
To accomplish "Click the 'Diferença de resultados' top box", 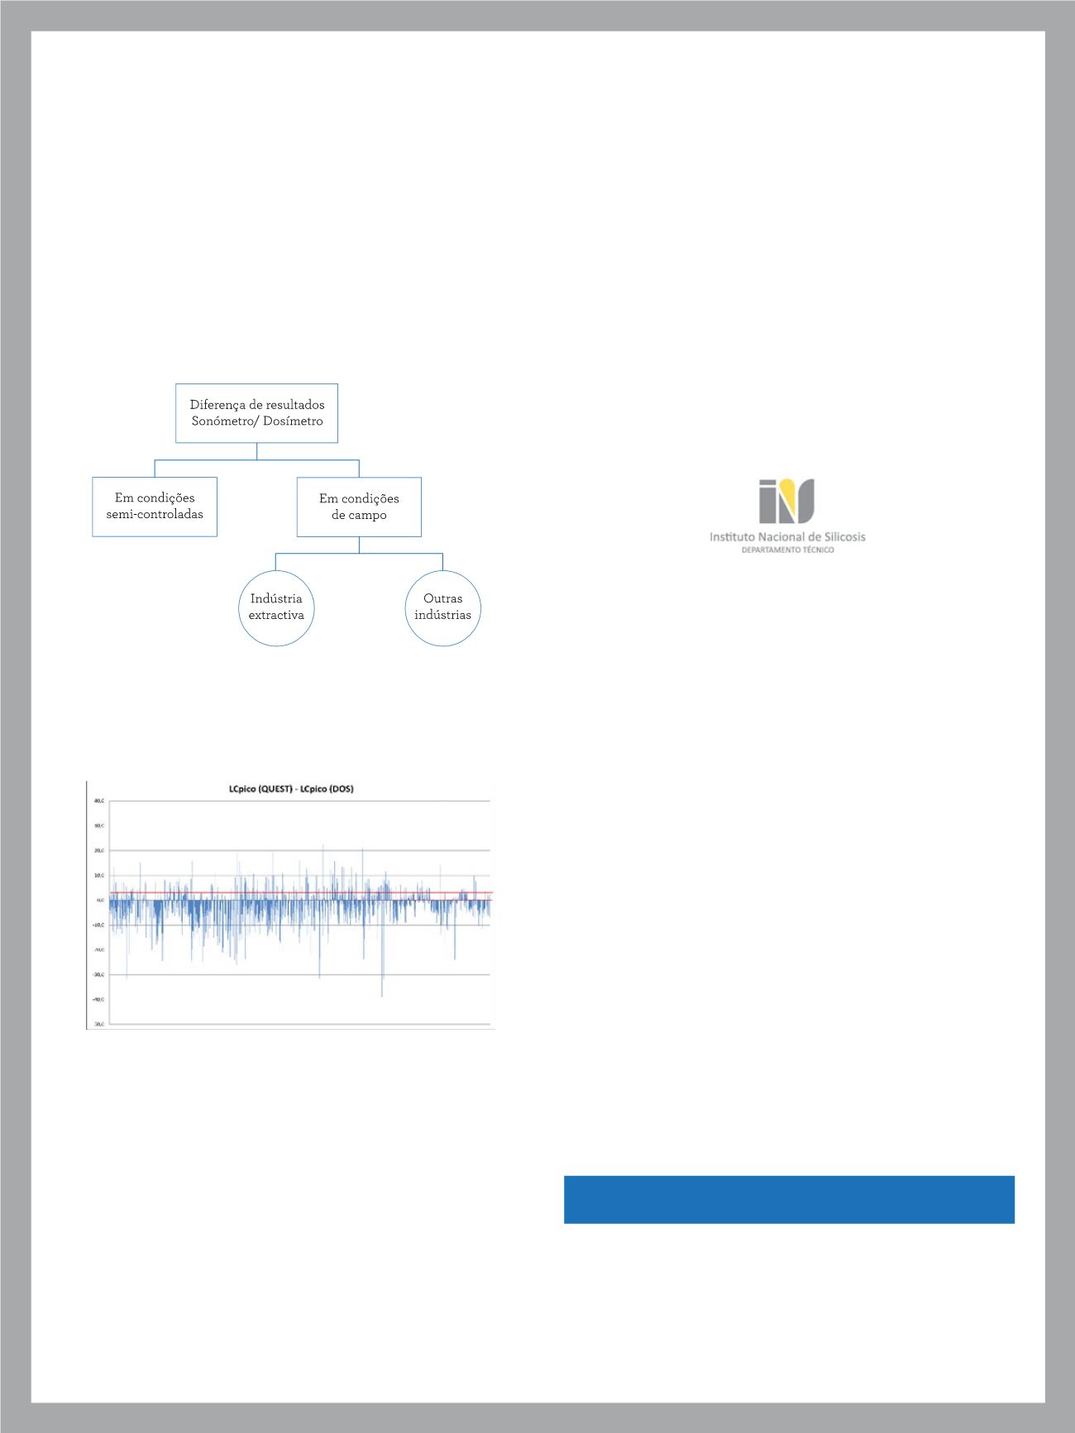I will 256,413.
